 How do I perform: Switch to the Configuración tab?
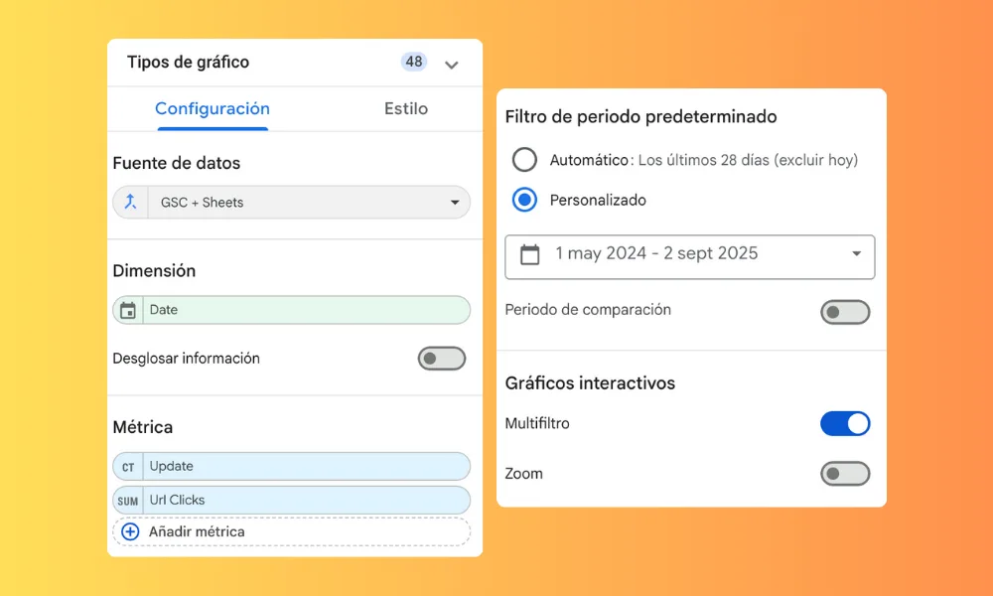213,109
